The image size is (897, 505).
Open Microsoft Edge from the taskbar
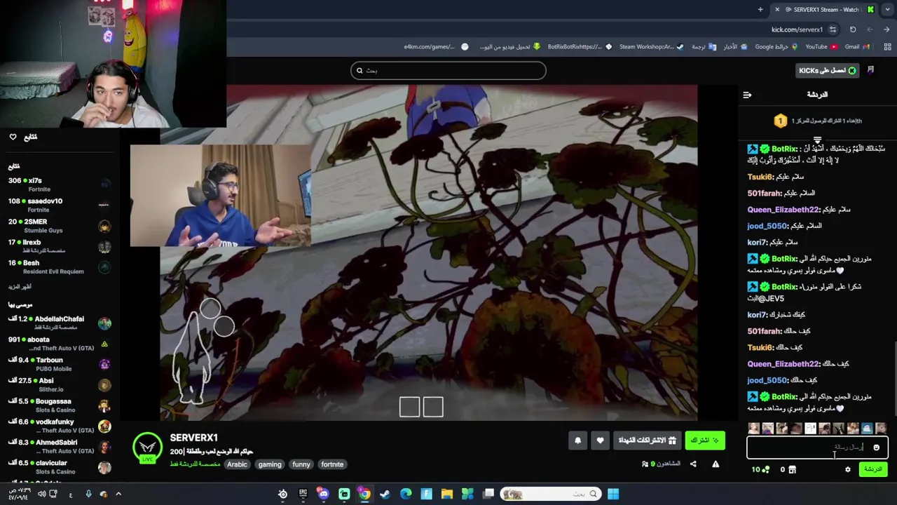click(406, 494)
